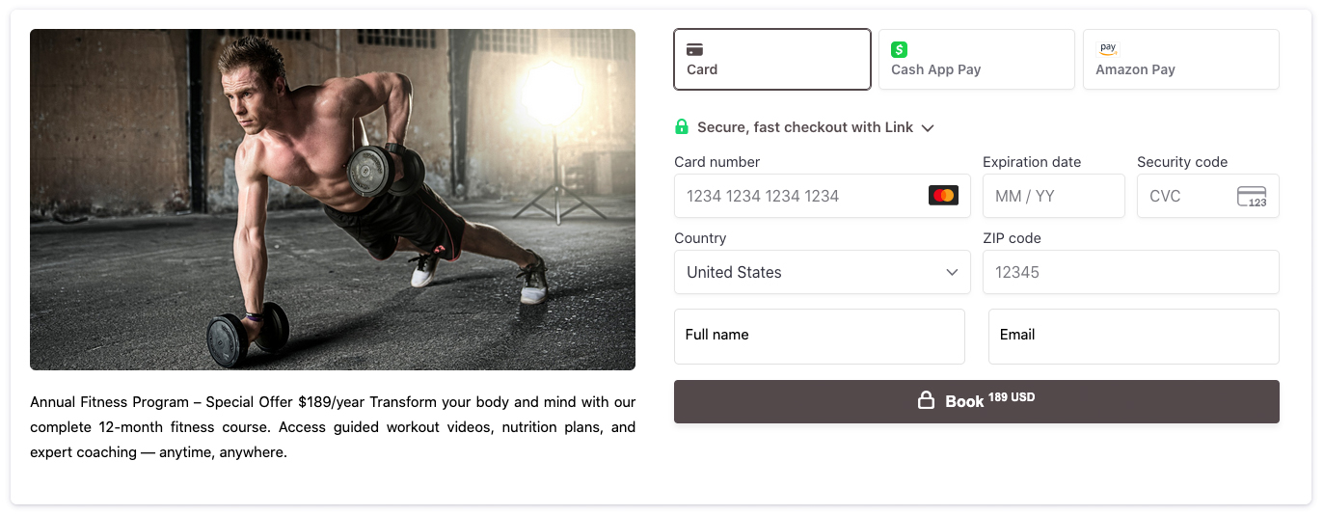Click the Mastercard brand icon
Viewport: 1324px width, 515px height.
coord(943,196)
